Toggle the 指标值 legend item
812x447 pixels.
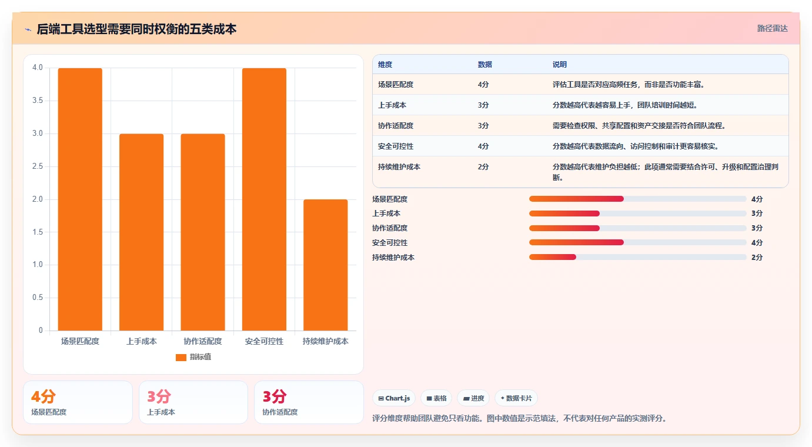click(x=193, y=357)
